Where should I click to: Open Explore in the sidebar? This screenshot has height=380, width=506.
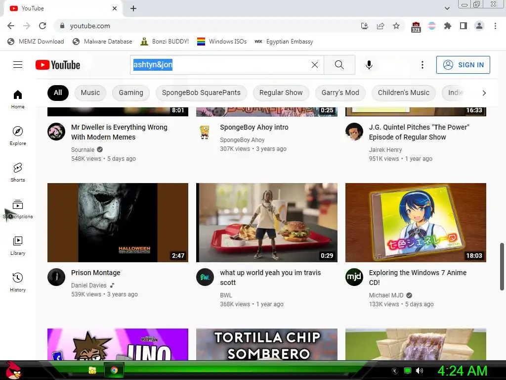click(18, 136)
